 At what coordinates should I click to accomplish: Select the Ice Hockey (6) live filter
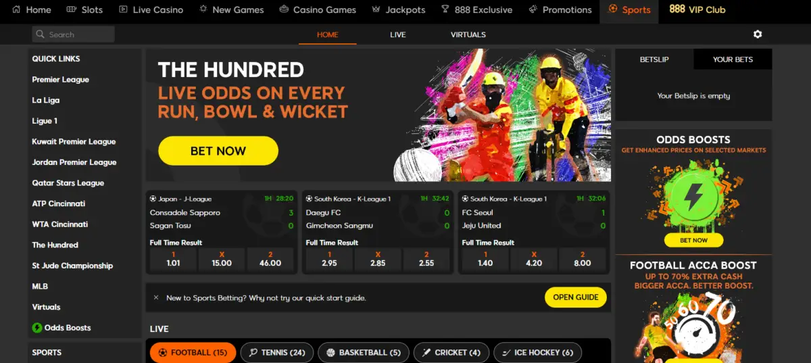coord(538,353)
